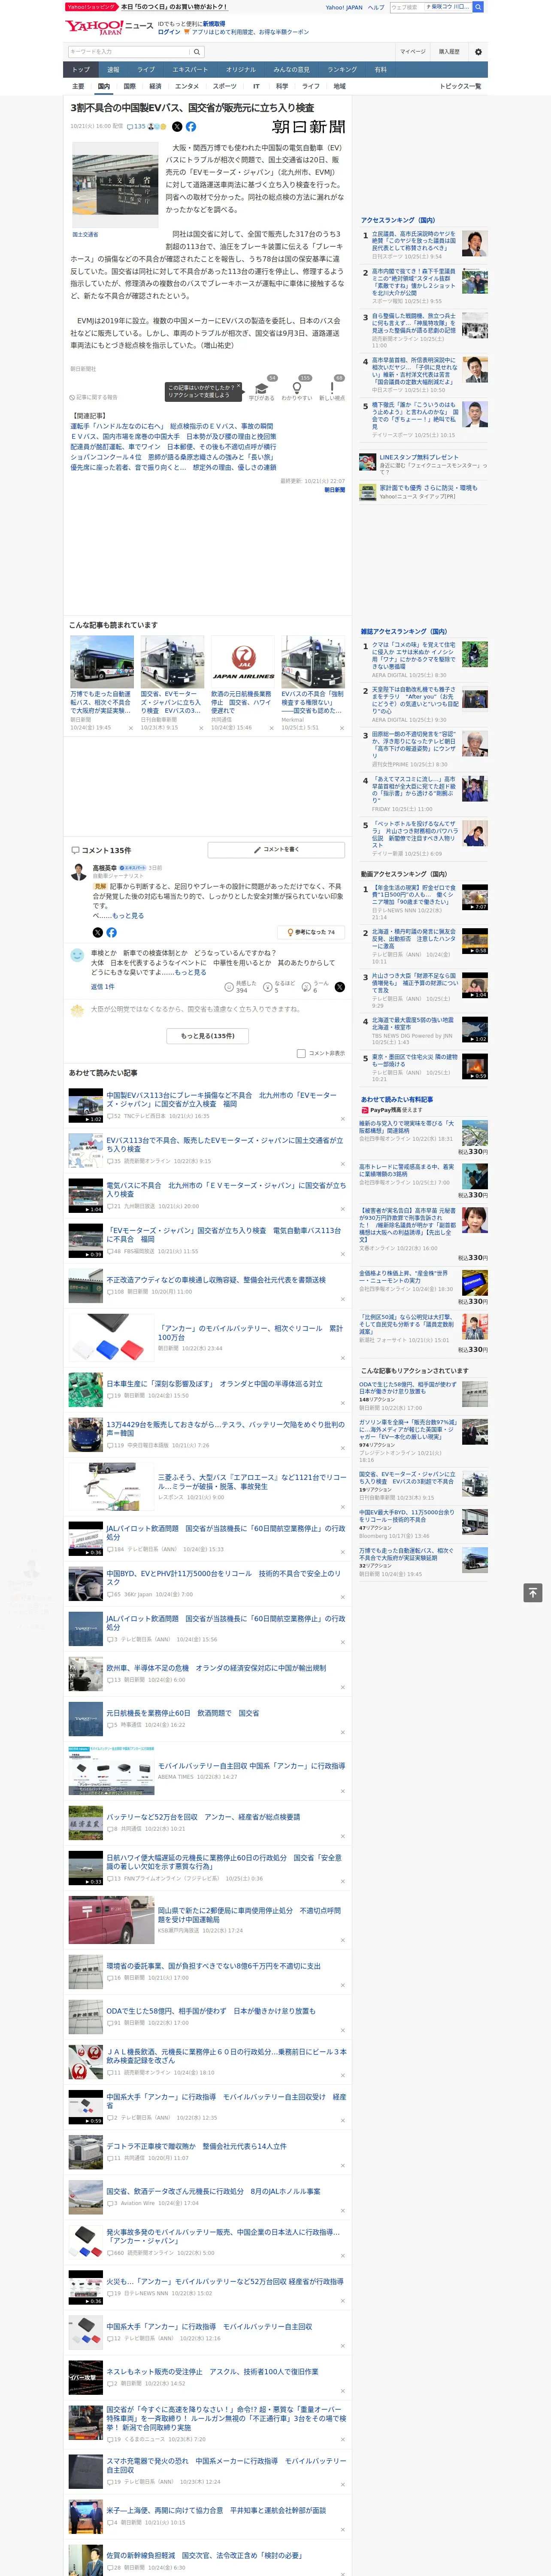Open 不正改造アウディ article in recommended list
The height and width of the screenshot is (2576, 551).
coord(216,1280)
